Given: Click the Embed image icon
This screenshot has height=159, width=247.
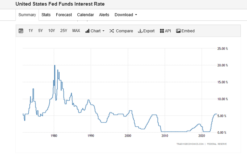Looking at the screenshot, I should click(178, 31).
